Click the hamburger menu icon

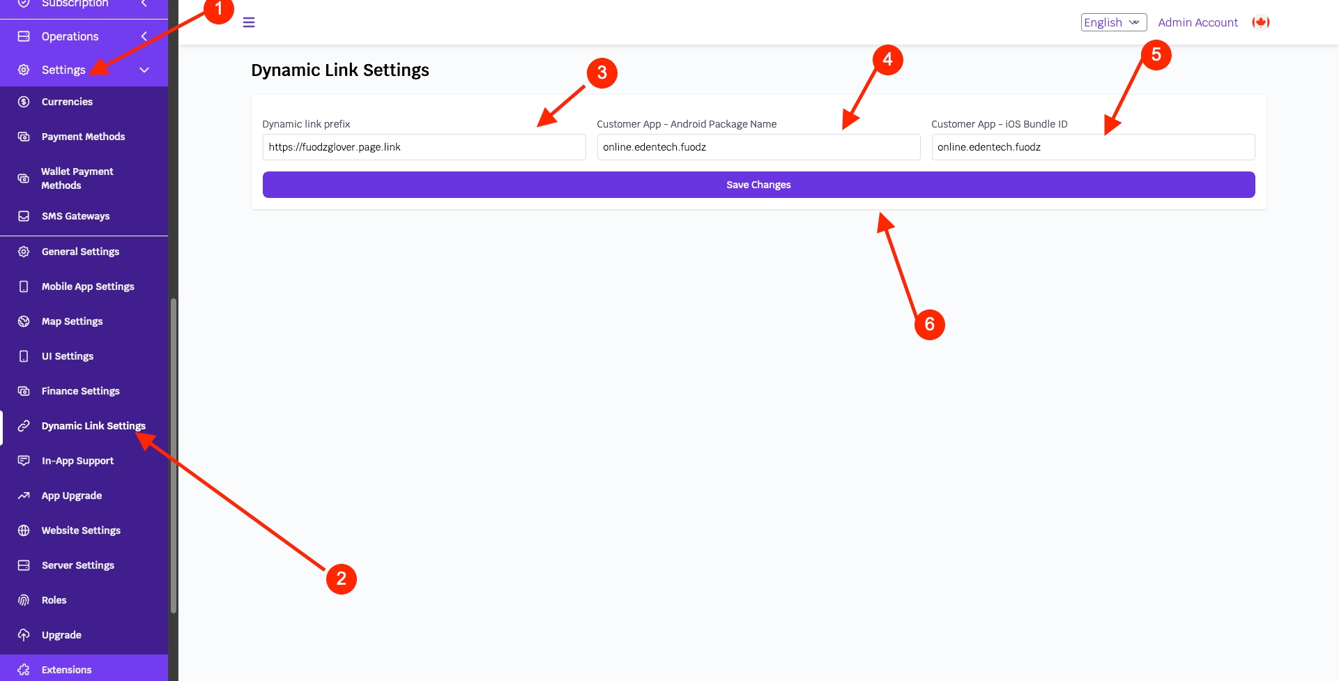click(x=249, y=22)
